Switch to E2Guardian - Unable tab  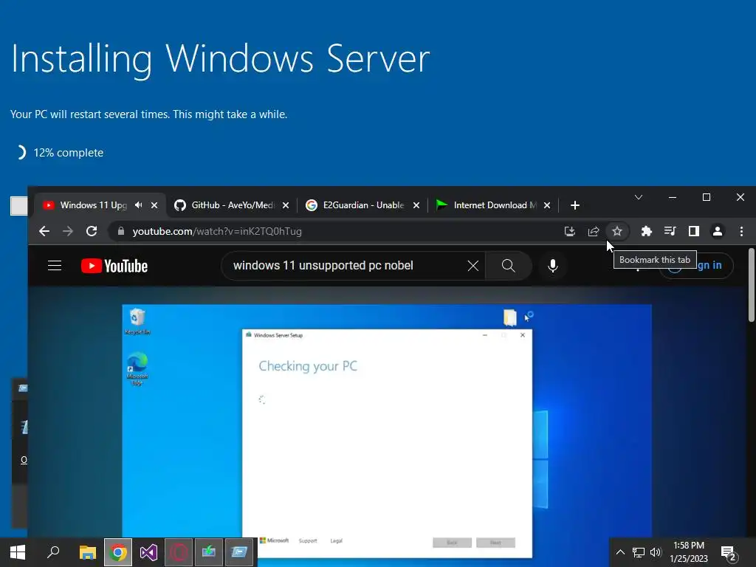(363, 205)
